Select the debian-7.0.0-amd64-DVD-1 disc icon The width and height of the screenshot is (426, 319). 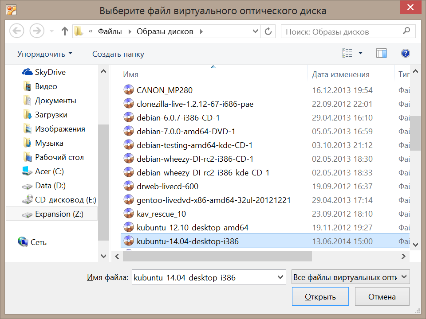[x=129, y=131]
